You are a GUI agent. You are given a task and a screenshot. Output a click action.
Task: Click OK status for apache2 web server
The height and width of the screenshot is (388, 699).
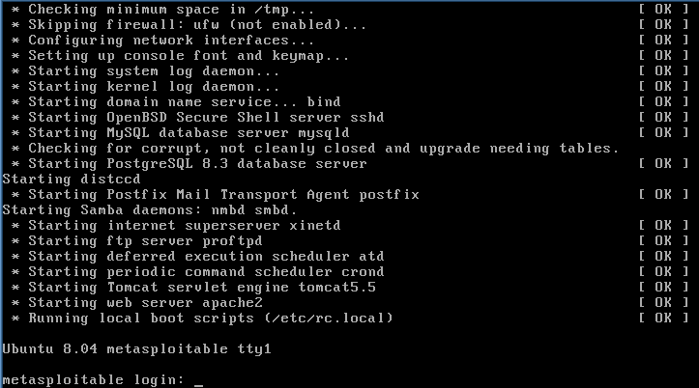pos(664,302)
